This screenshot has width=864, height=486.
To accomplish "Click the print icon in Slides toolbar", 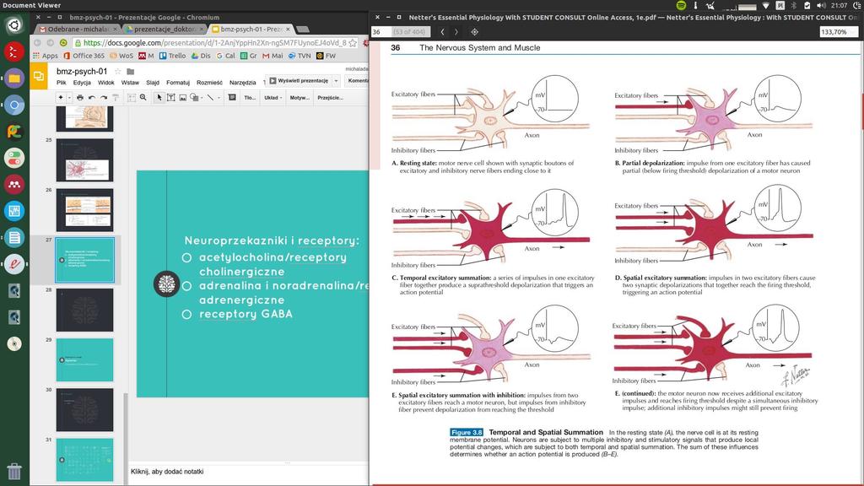I will tap(80, 98).
